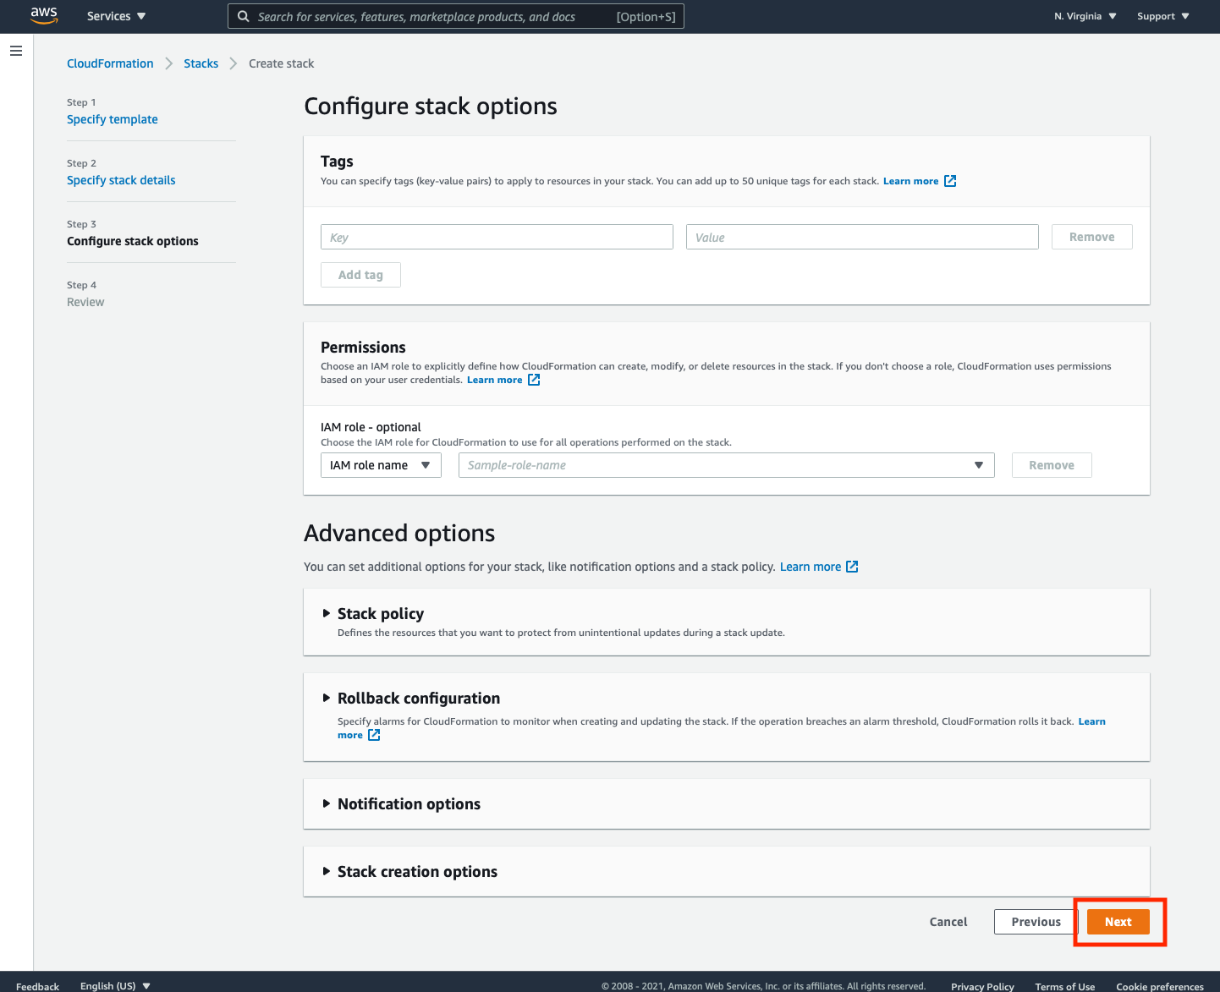The height and width of the screenshot is (992, 1220).
Task: Open the Sample-role-name selection dropdown
Action: point(726,465)
